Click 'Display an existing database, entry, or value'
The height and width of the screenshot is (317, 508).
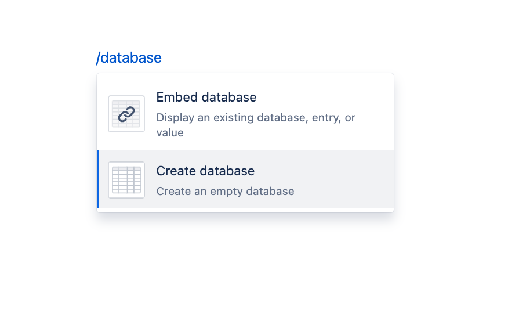pyautogui.click(x=256, y=125)
